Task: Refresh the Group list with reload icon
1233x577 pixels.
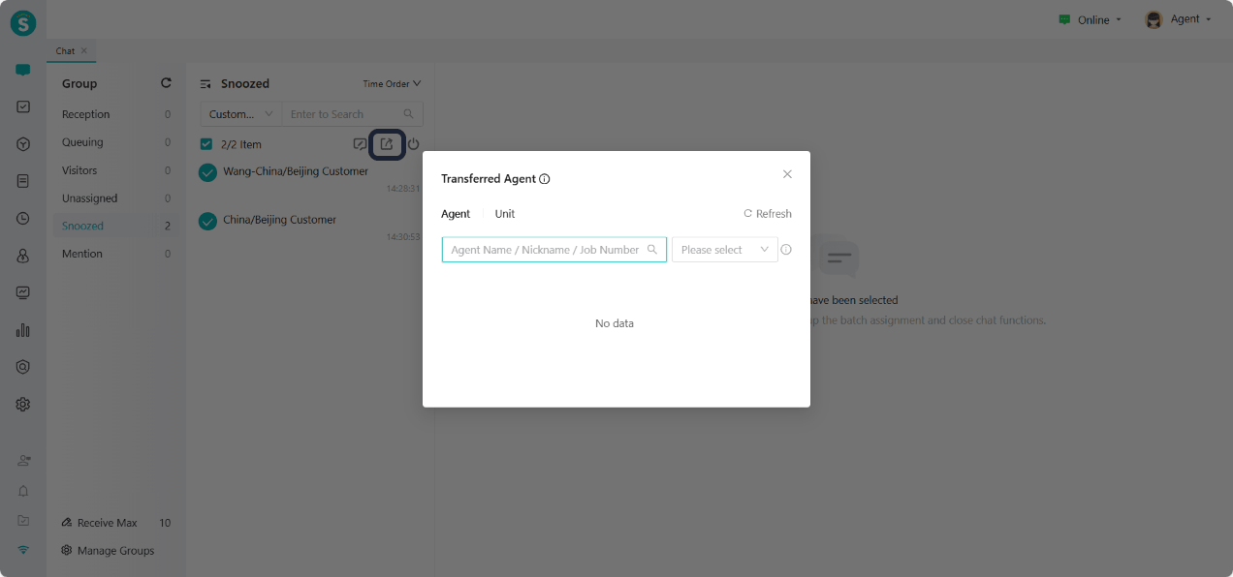Action: click(x=166, y=83)
